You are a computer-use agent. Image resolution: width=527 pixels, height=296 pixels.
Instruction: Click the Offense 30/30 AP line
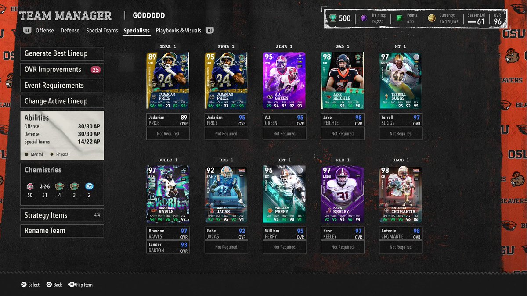(x=62, y=126)
